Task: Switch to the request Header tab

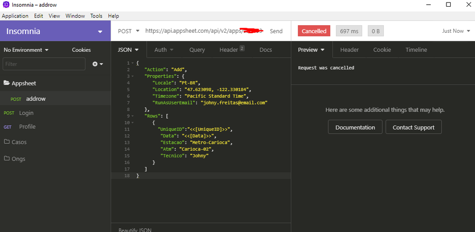Action: point(232,50)
